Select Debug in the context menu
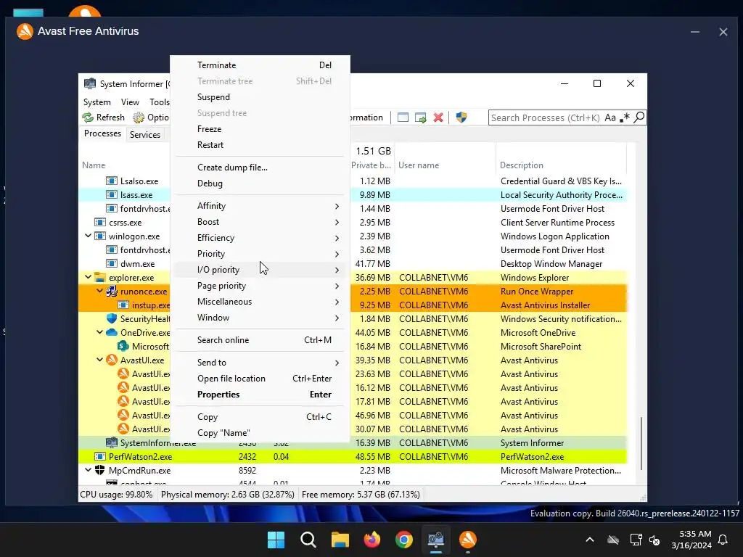The width and height of the screenshot is (743, 557). coord(260,183)
